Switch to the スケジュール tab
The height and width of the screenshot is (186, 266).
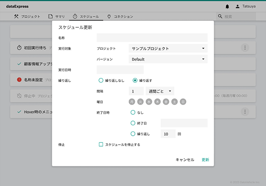pos(86,17)
